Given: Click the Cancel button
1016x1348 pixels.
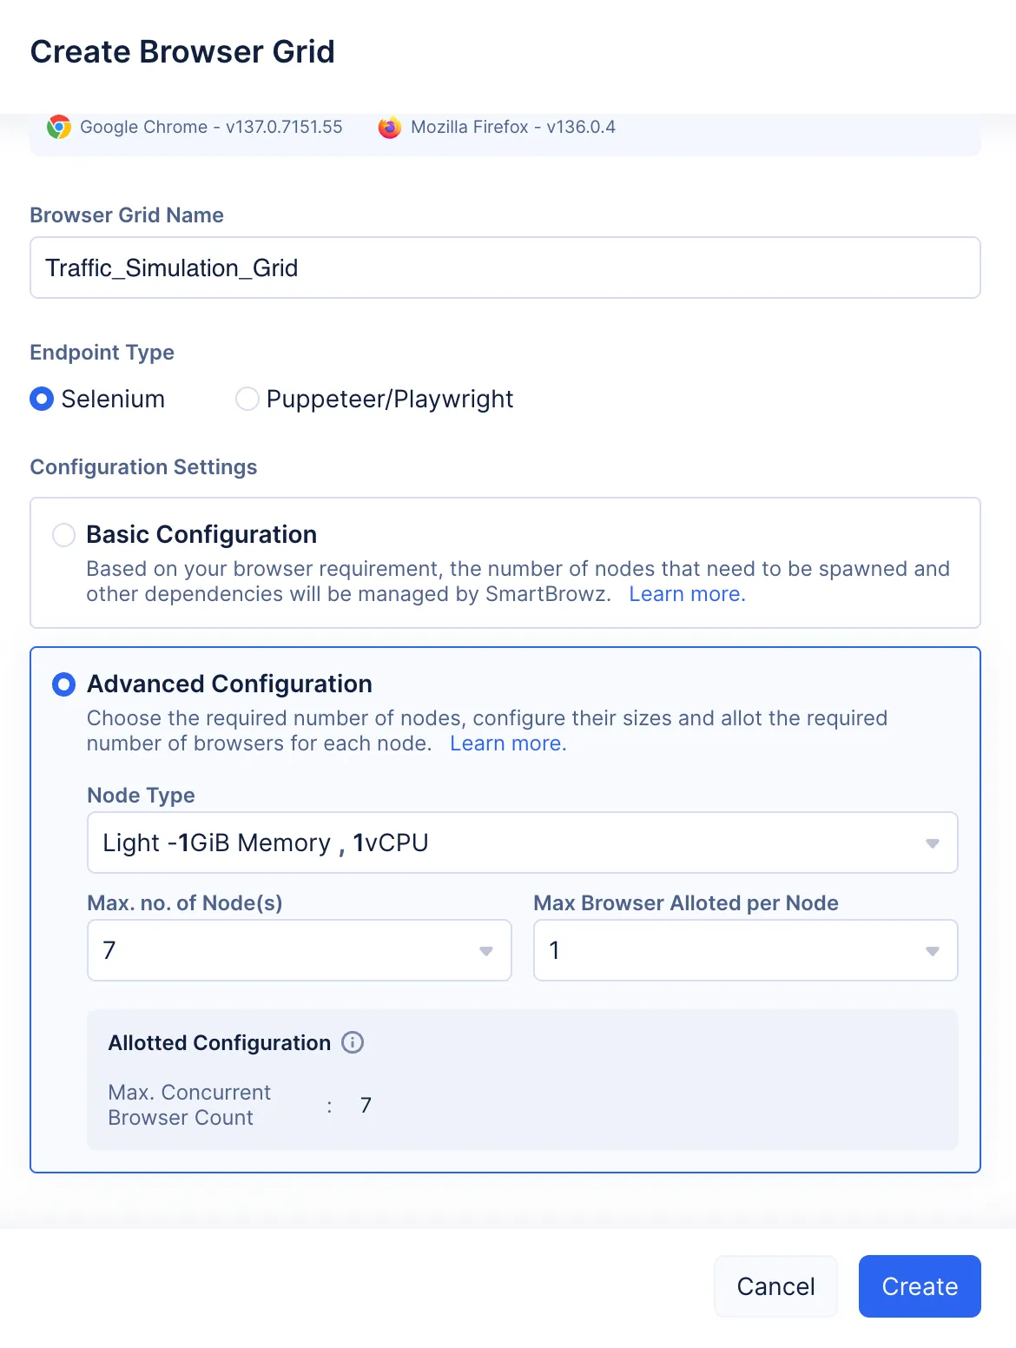Looking at the screenshot, I should point(775,1286).
